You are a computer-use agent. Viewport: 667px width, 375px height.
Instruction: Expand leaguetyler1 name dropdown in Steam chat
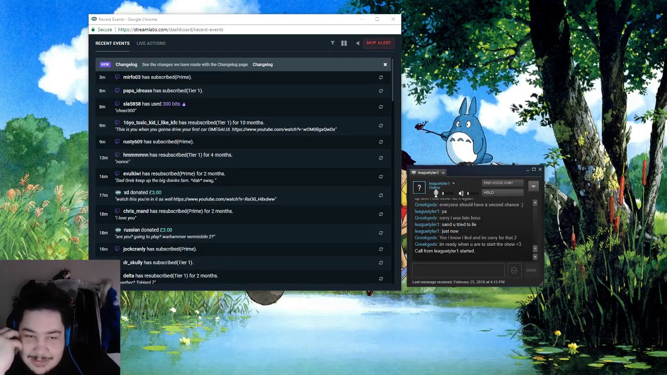(x=453, y=183)
